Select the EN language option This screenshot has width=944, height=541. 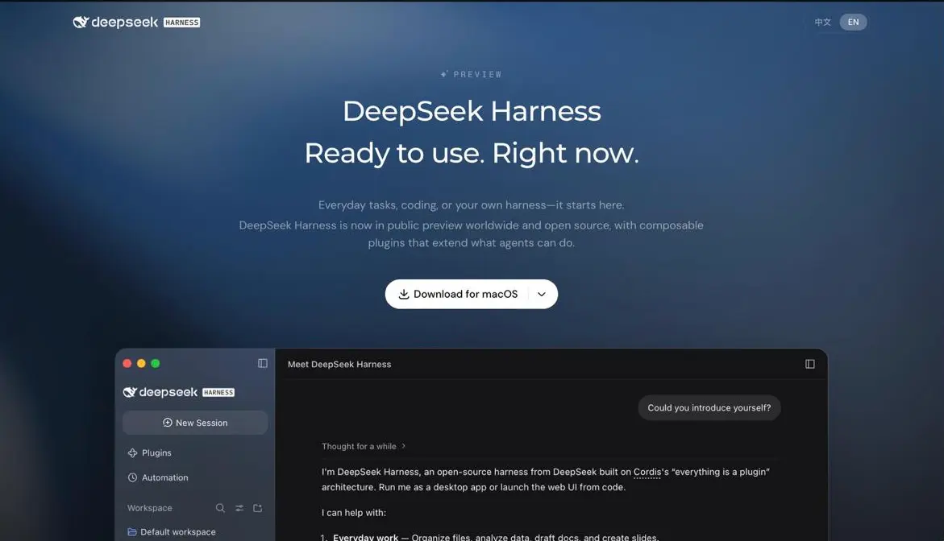click(x=853, y=23)
